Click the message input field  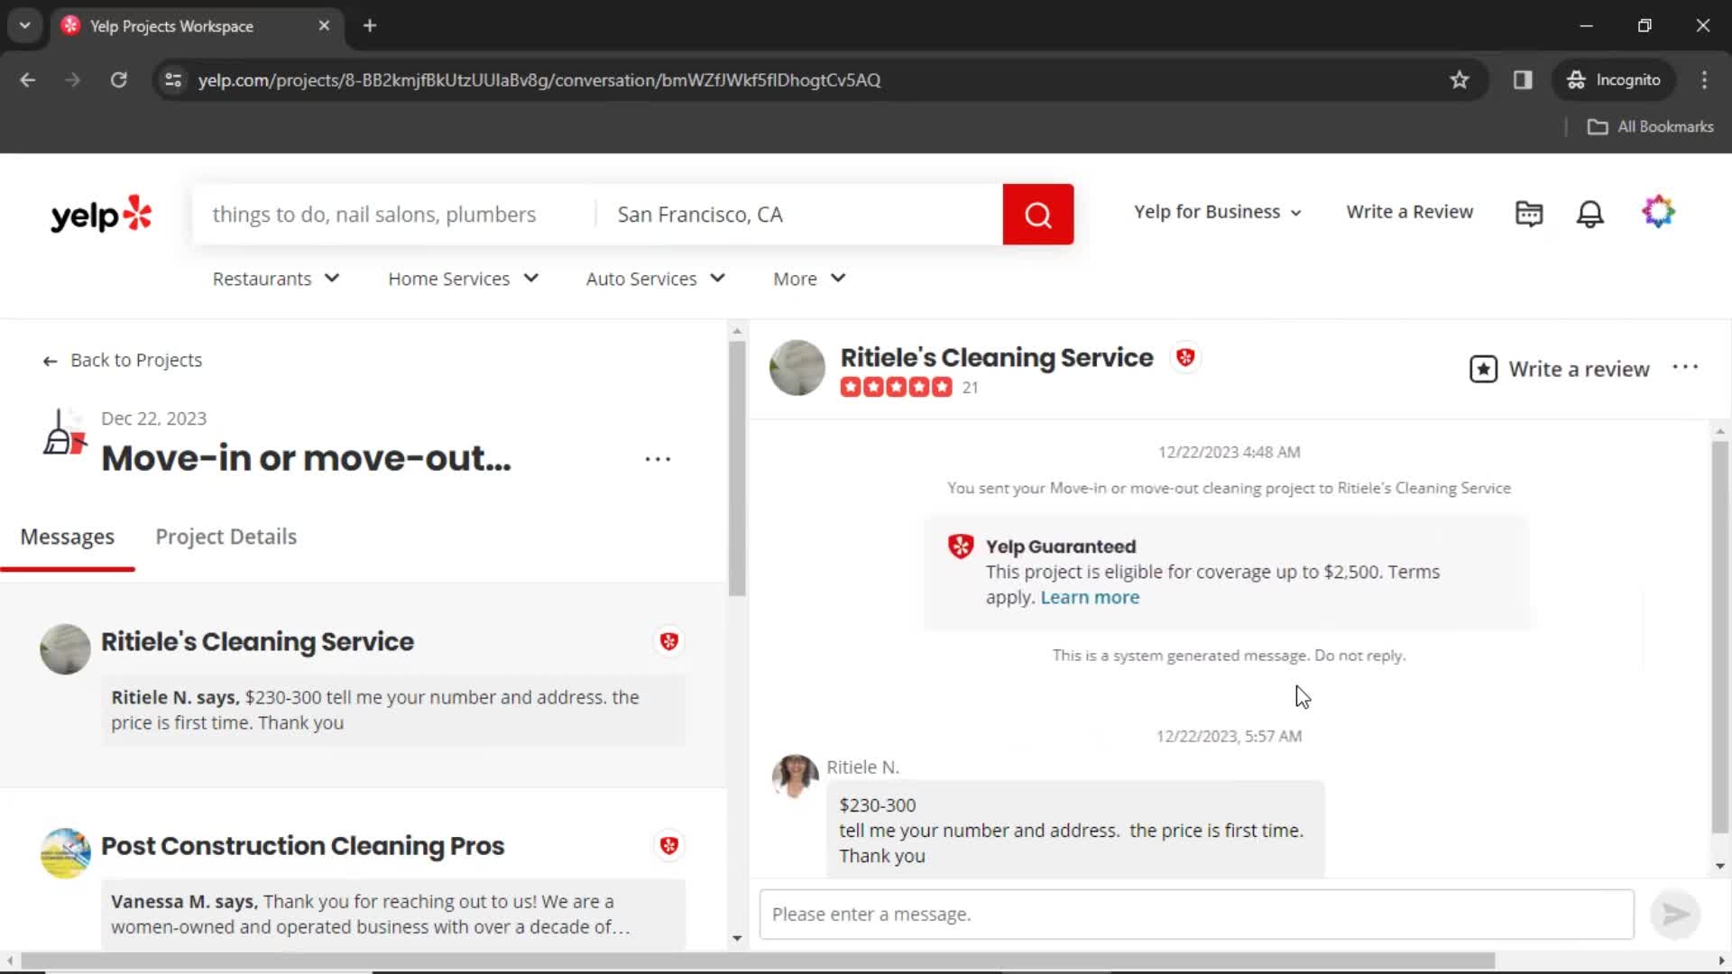point(1194,914)
